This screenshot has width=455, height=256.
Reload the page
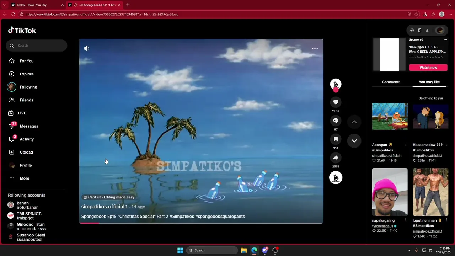13,14
